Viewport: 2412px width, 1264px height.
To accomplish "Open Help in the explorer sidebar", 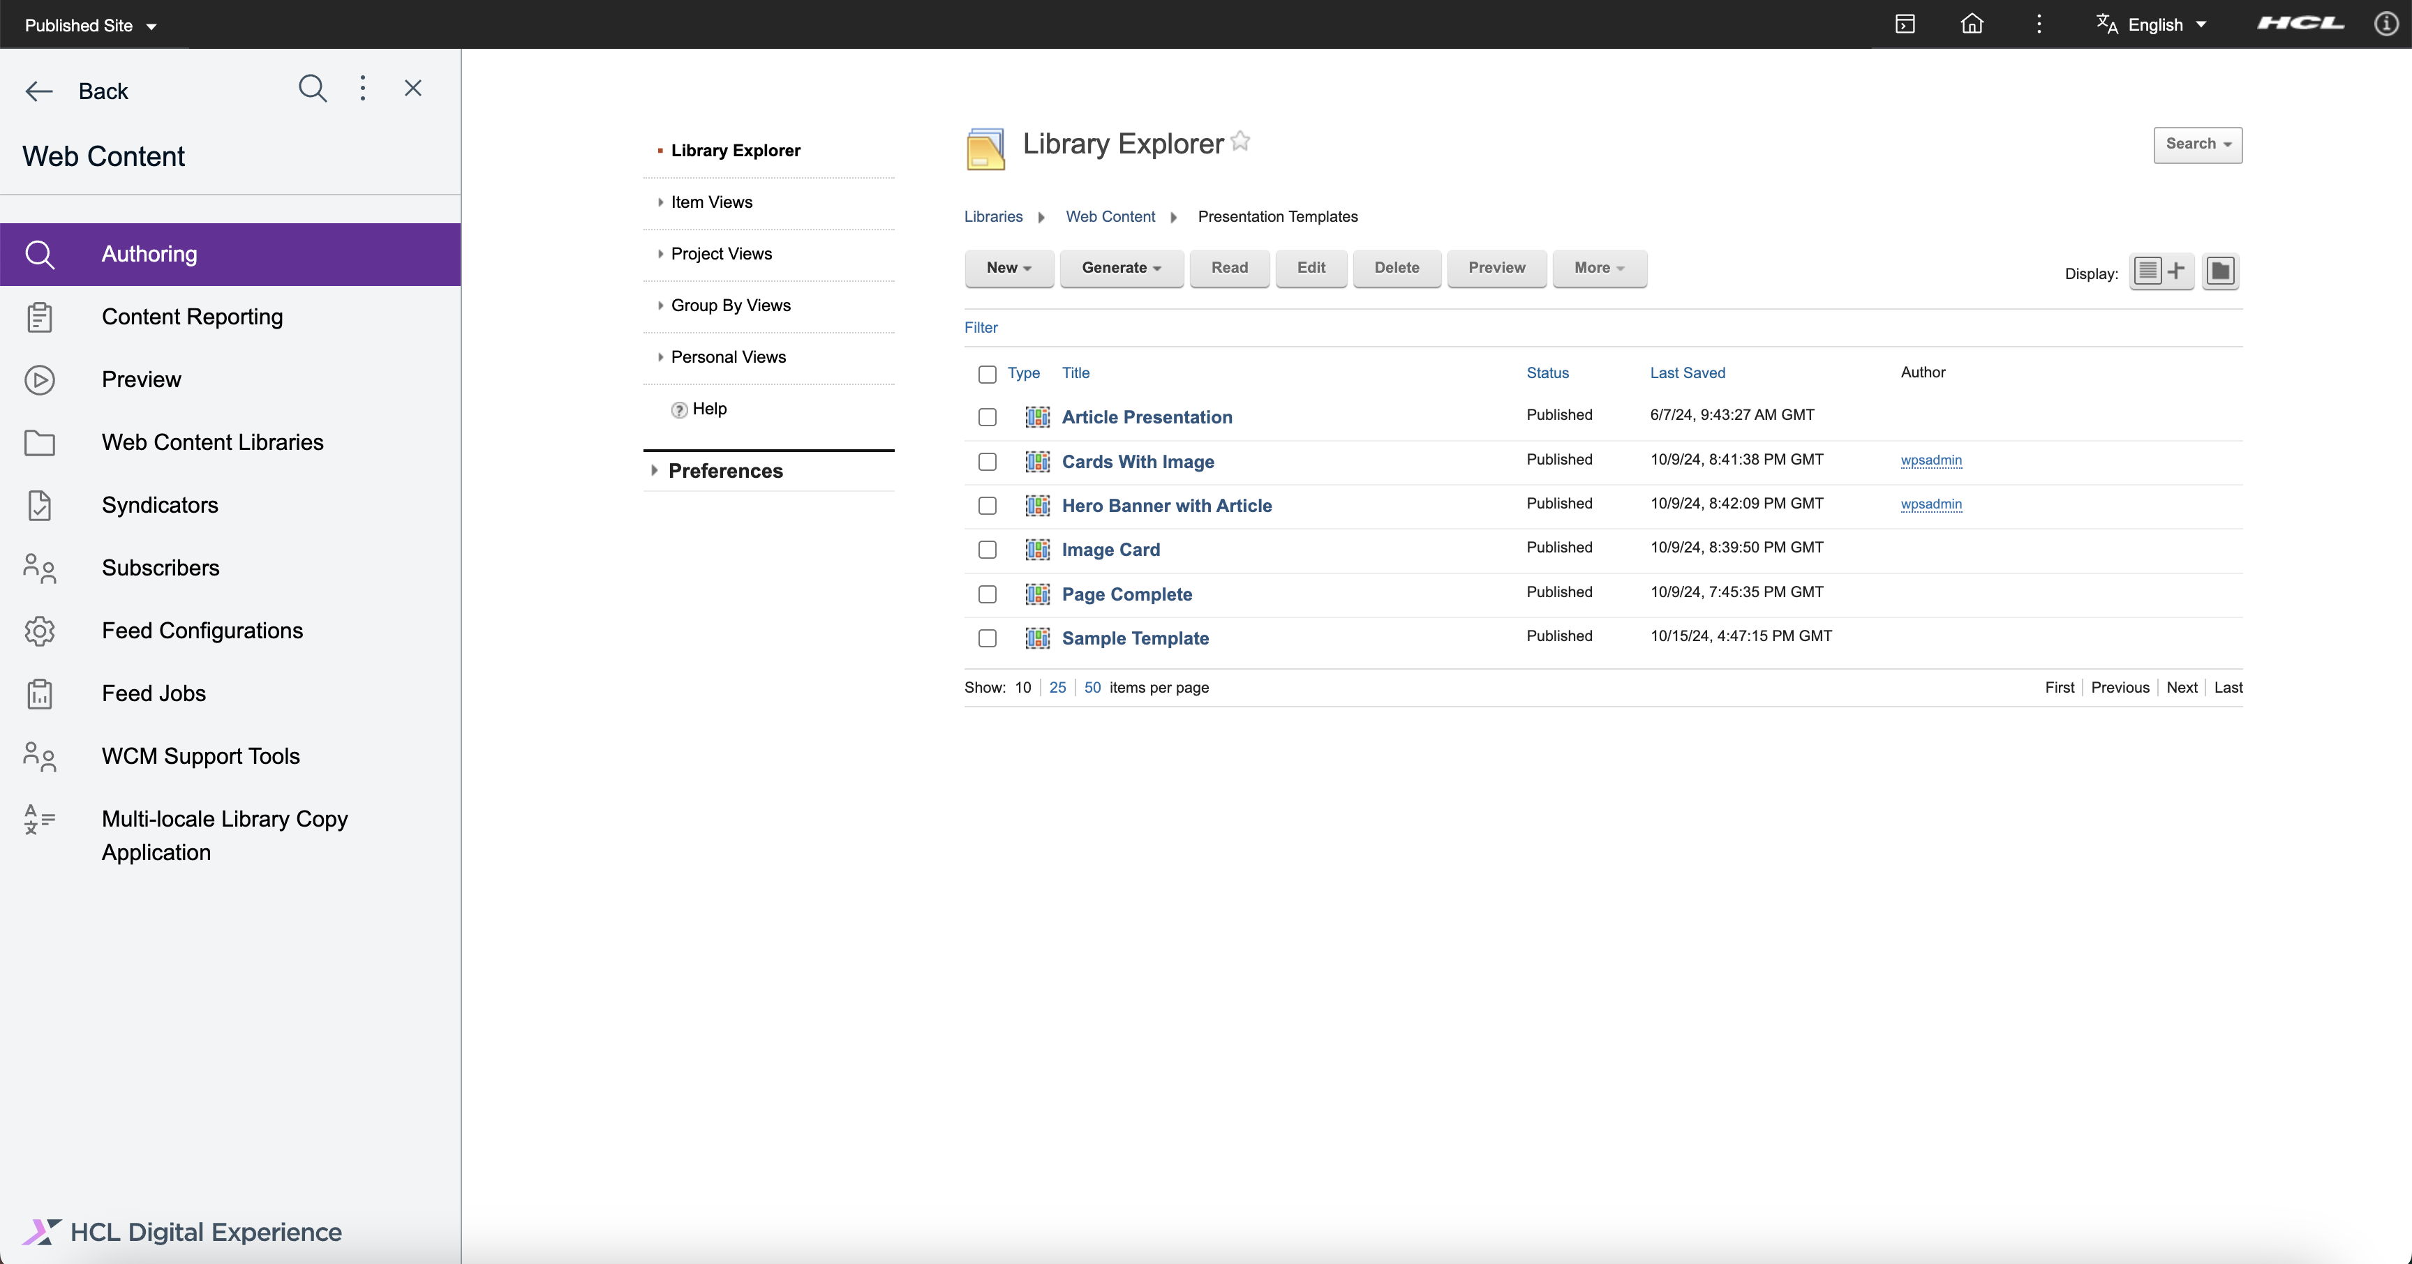I will [709, 408].
